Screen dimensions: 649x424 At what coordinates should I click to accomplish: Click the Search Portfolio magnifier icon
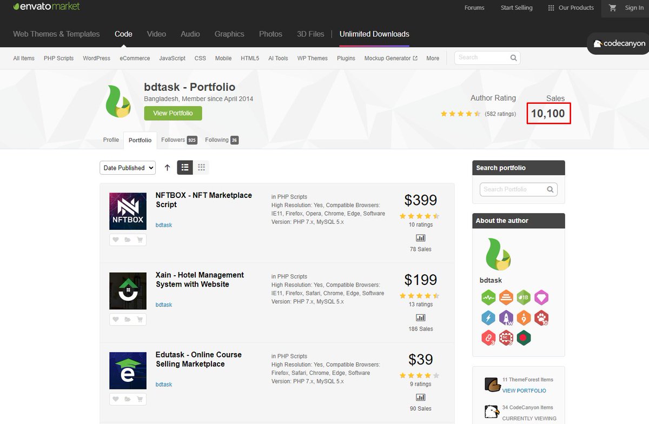point(550,189)
